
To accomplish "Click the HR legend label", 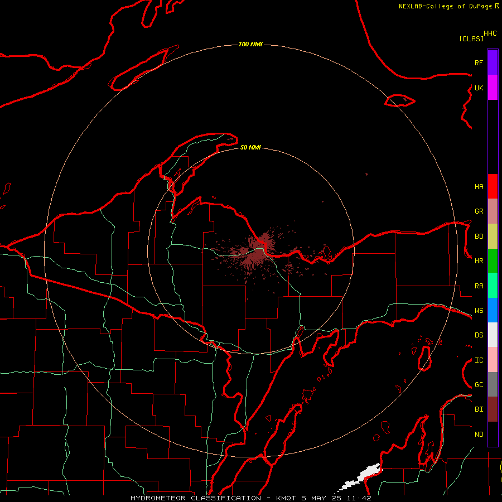I will pos(479,261).
